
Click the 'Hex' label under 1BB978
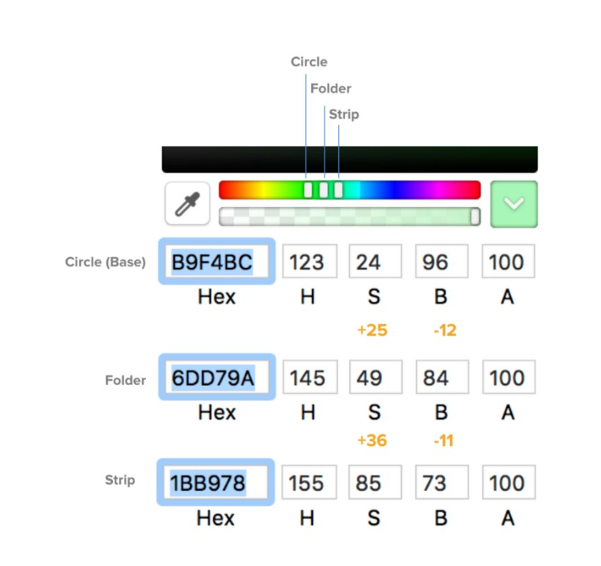pos(216,518)
